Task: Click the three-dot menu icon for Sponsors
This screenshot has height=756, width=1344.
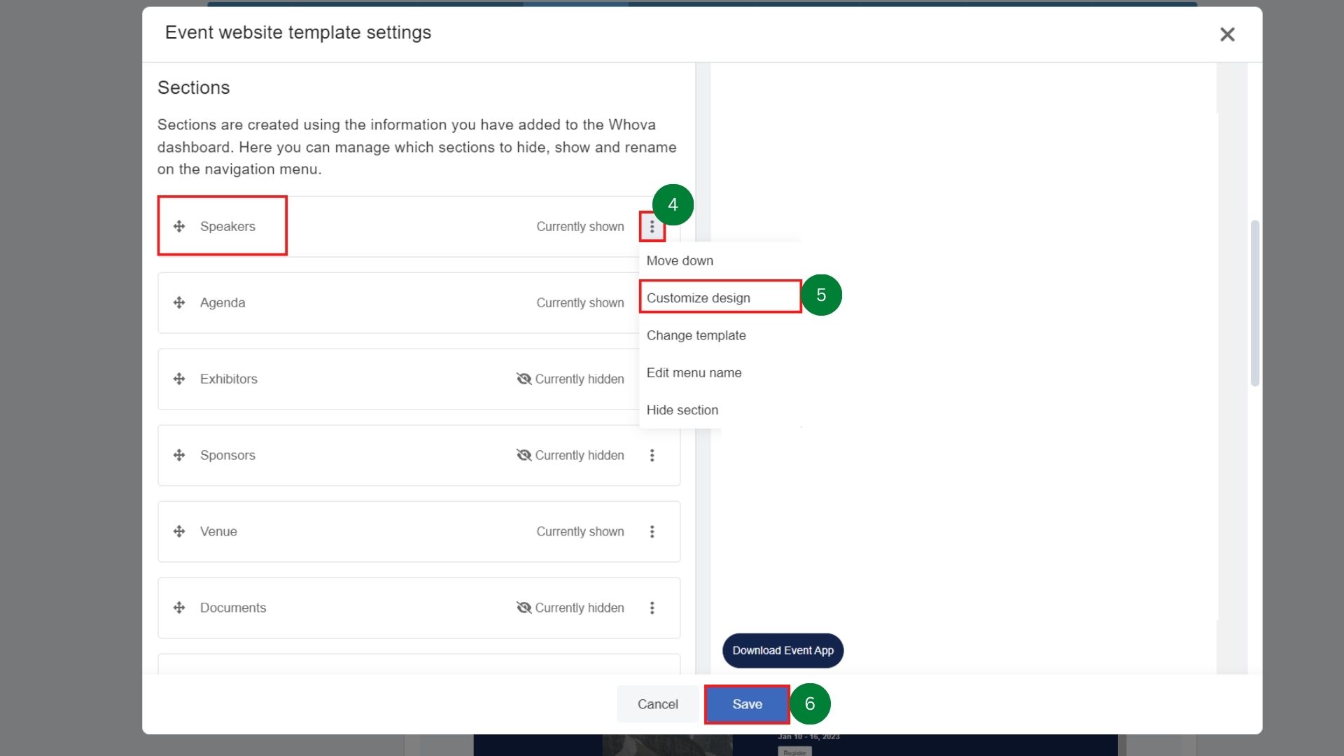Action: click(652, 455)
